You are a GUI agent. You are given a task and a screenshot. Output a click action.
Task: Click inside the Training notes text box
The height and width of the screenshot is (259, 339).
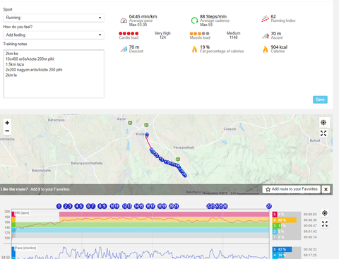tap(54, 73)
